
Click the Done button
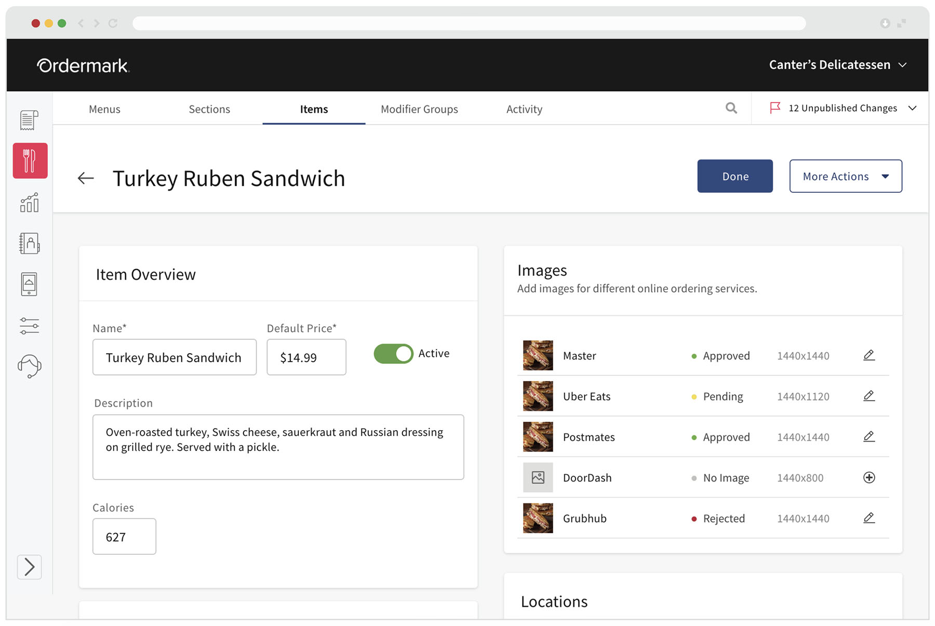point(735,176)
